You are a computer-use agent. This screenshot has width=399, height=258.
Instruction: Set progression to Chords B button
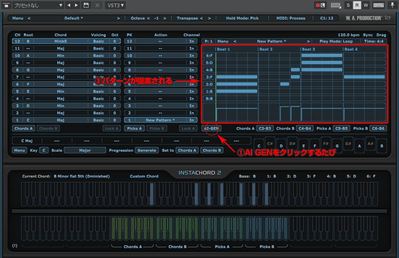[212, 150]
